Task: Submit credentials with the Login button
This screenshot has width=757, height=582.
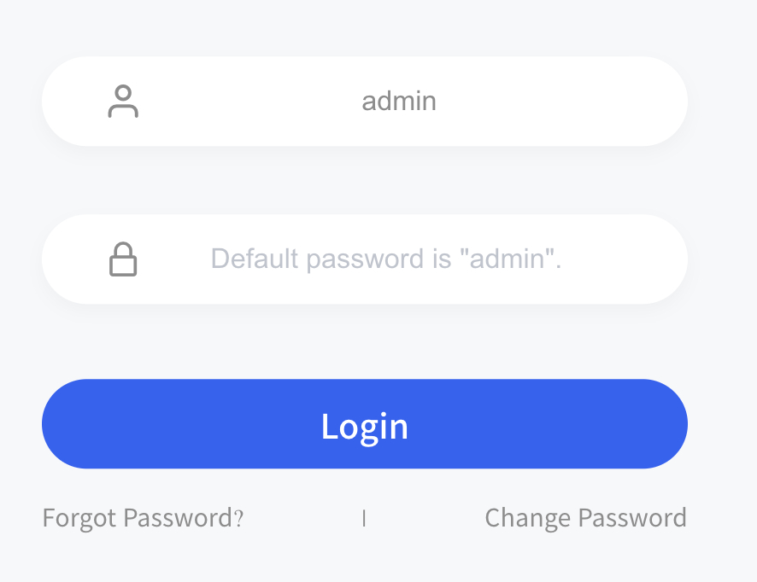Action: click(365, 424)
